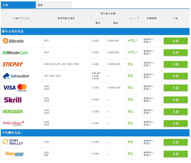
Task: Deposit via BitcoinCash 入金 button
Action: pyautogui.click(x=175, y=52)
